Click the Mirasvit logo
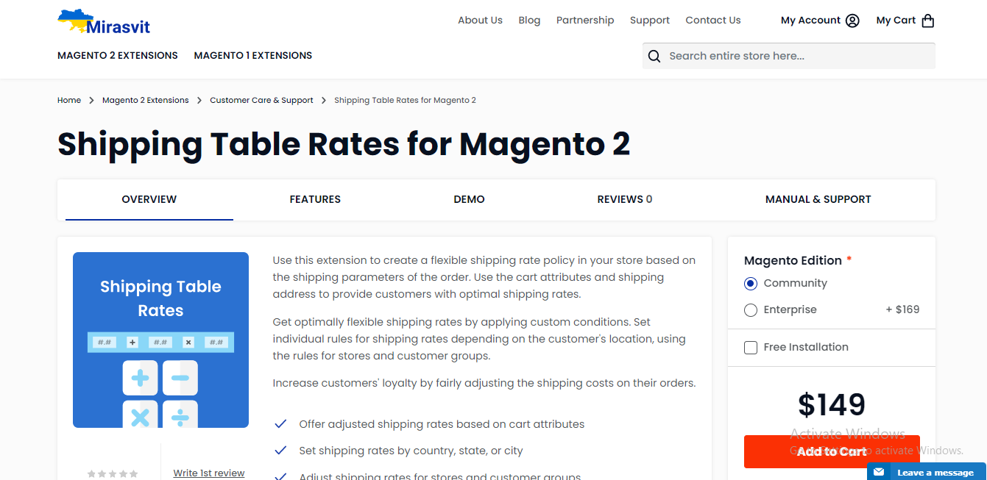The height and width of the screenshot is (480, 987). (x=102, y=22)
